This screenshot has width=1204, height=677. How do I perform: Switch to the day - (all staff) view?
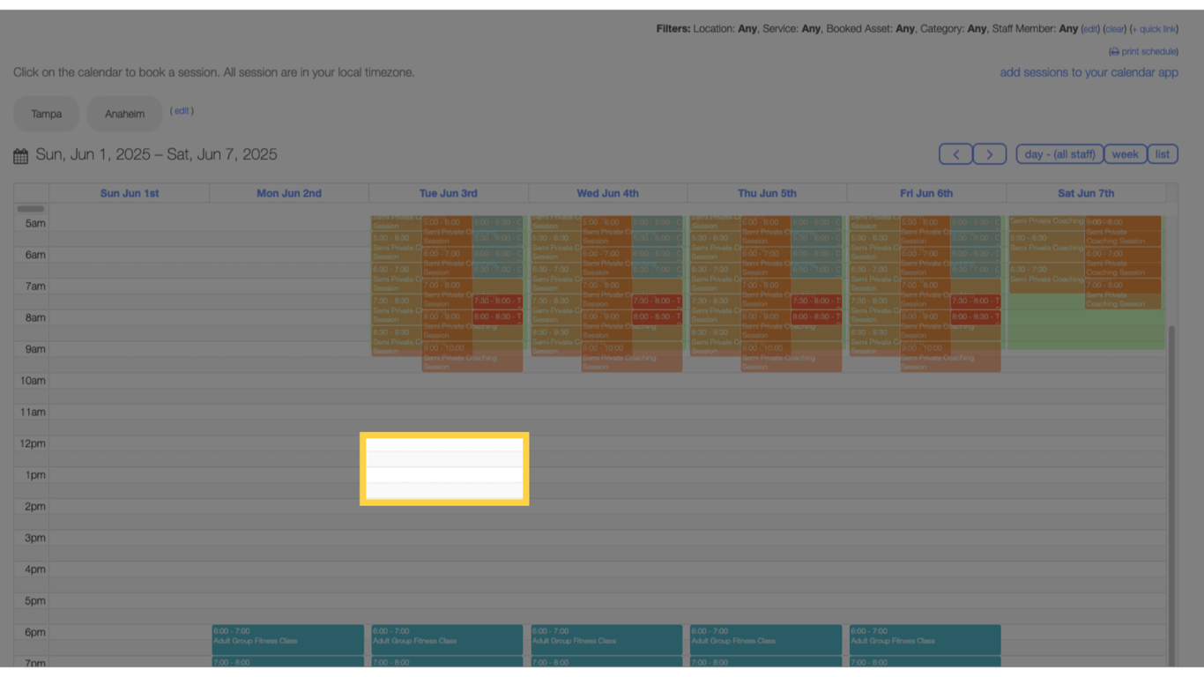pyautogui.click(x=1059, y=153)
